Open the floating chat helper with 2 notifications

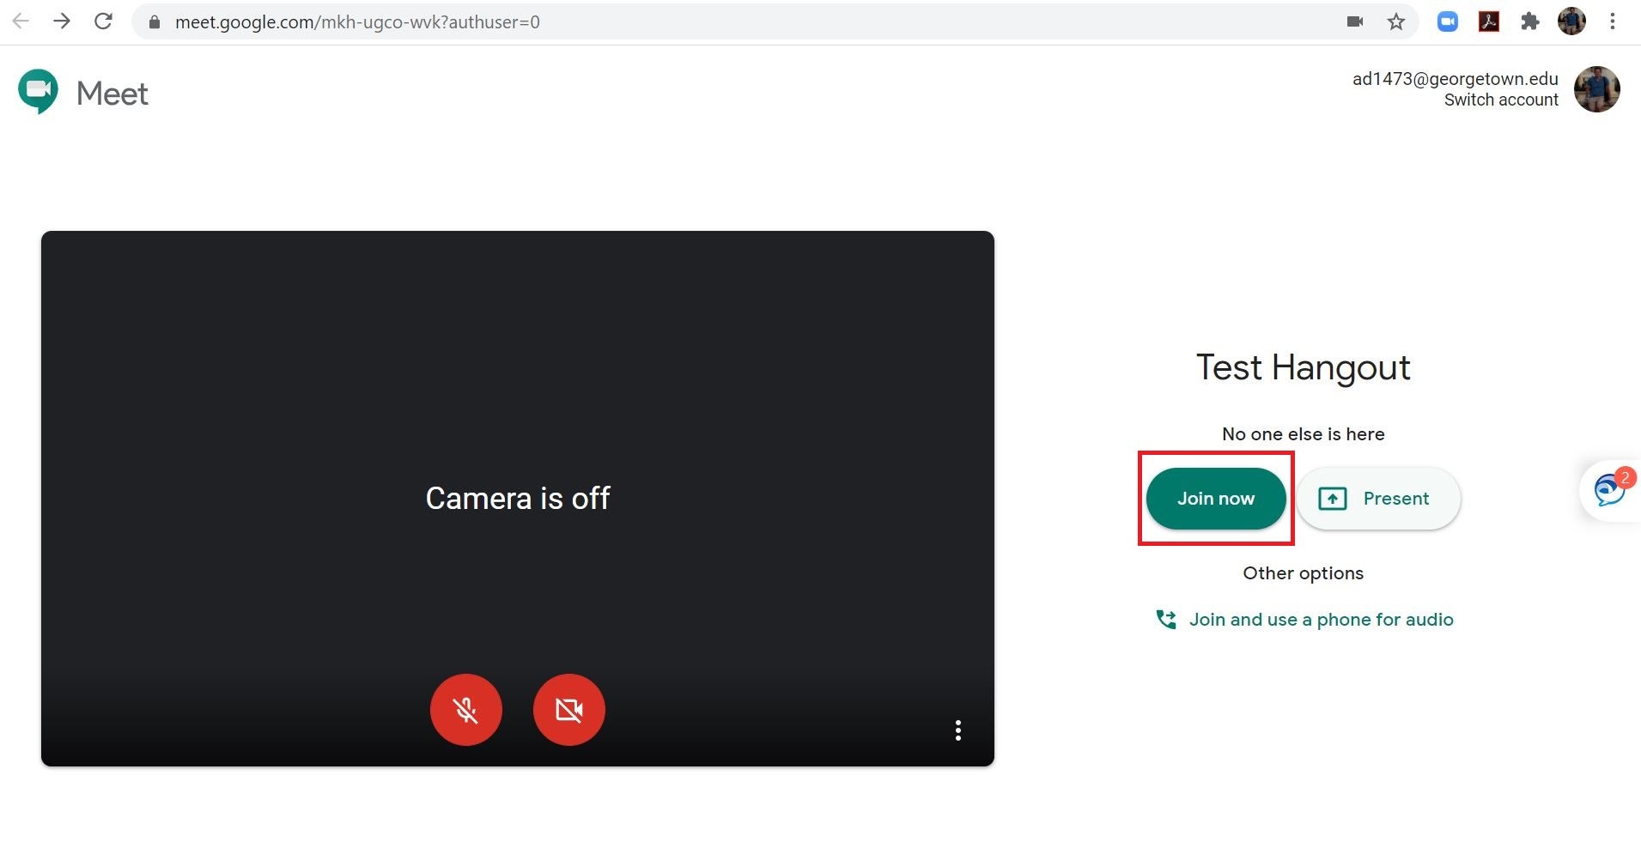pos(1610,490)
